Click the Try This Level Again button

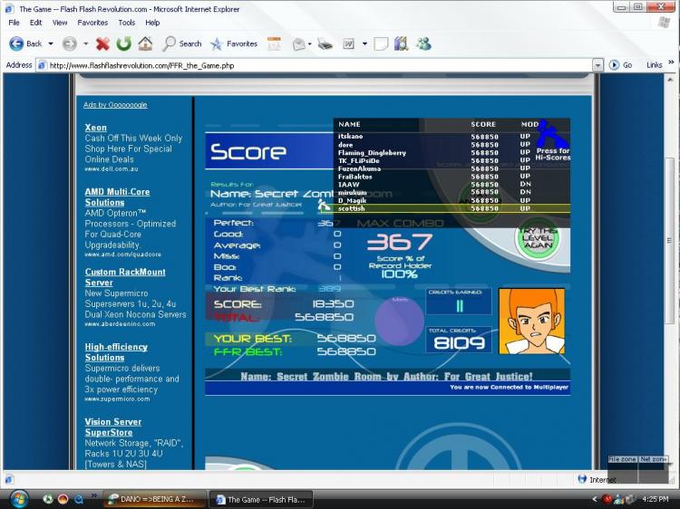coord(538,238)
